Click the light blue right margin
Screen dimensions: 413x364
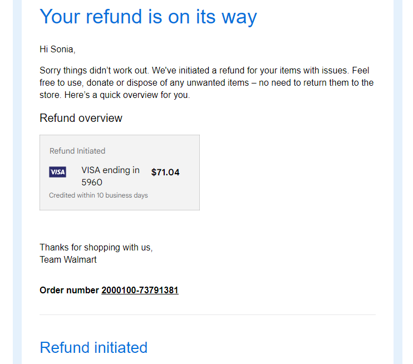pos(398,182)
